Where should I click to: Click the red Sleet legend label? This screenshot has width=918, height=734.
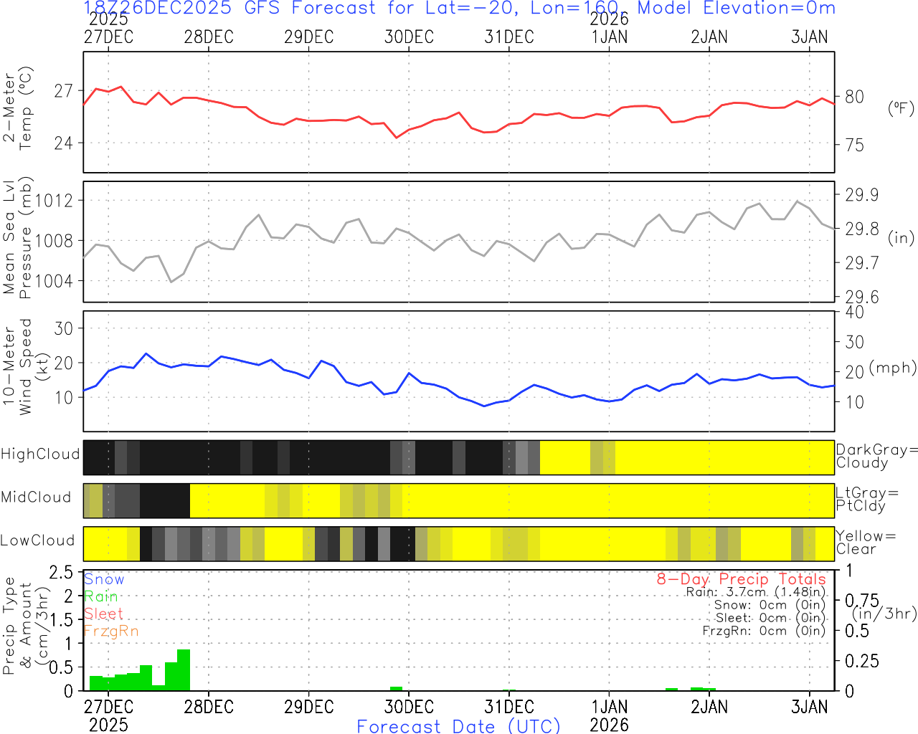pyautogui.click(x=103, y=614)
